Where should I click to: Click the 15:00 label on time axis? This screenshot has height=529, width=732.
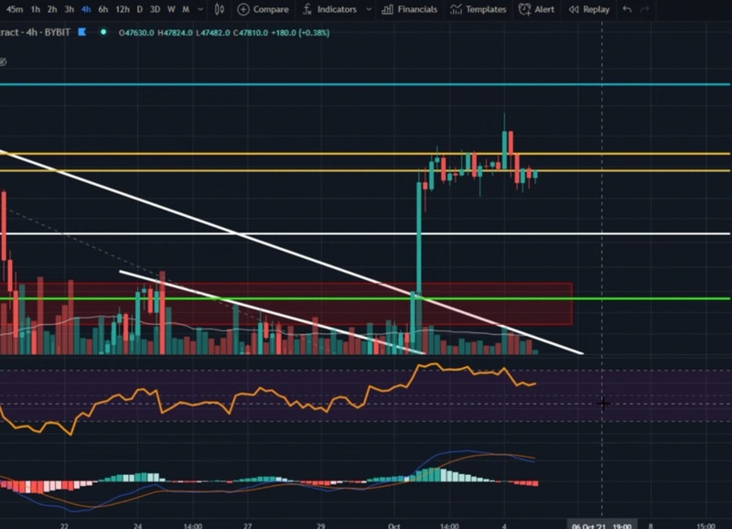tap(705, 525)
